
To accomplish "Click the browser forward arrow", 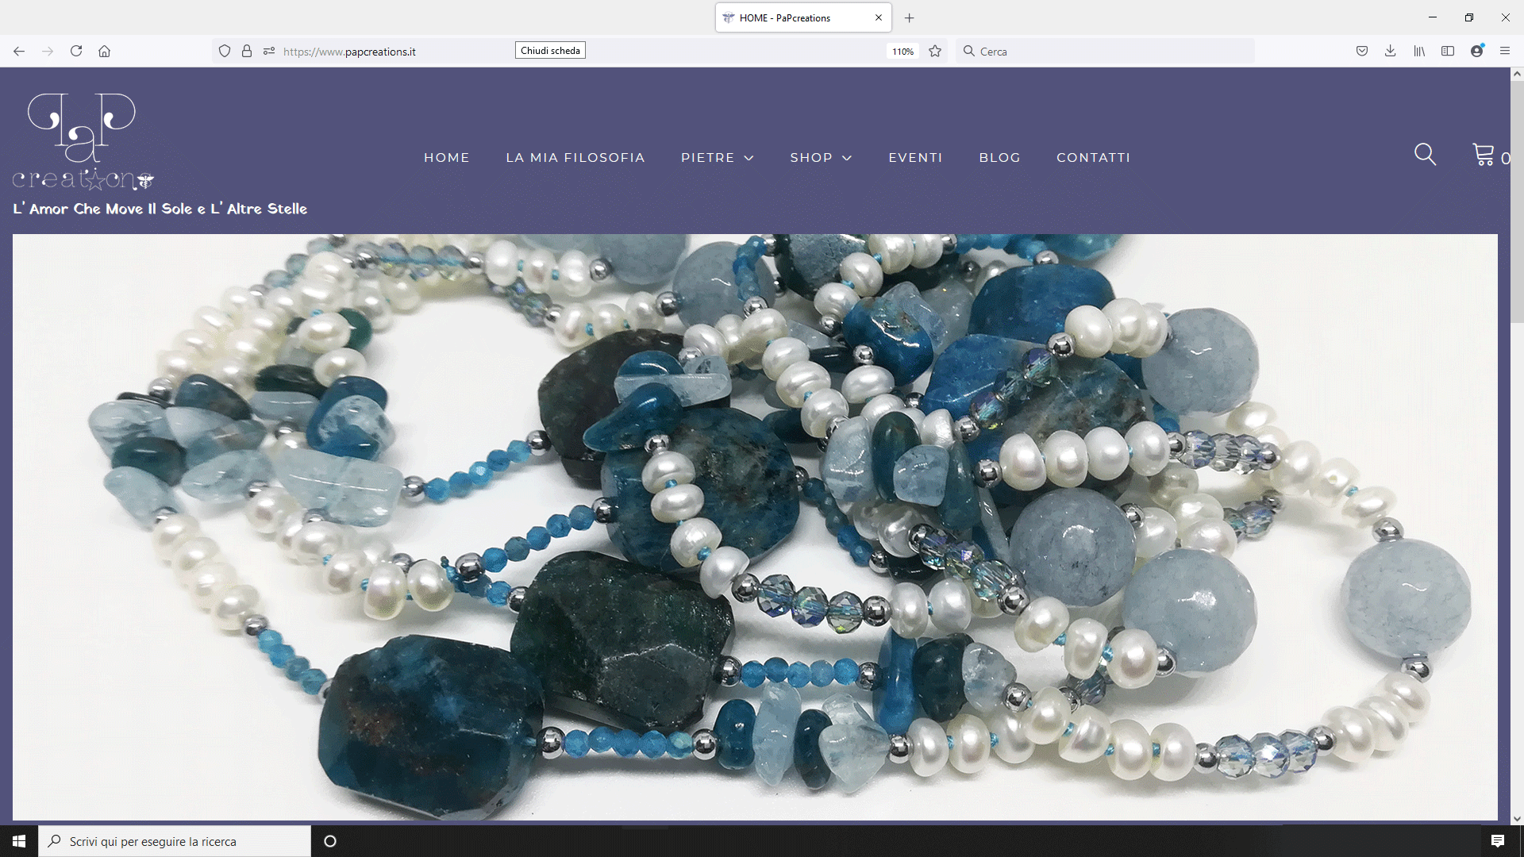I will click(48, 52).
